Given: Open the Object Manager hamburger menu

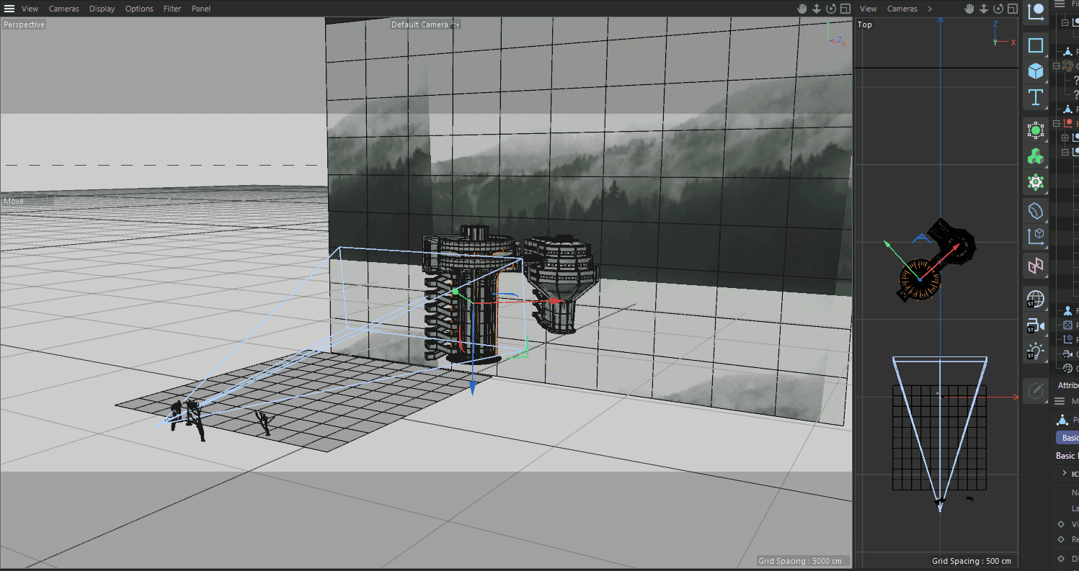Looking at the screenshot, I should click(x=1060, y=4).
